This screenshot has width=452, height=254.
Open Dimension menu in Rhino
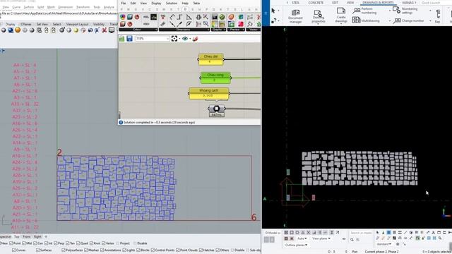coord(66,7)
